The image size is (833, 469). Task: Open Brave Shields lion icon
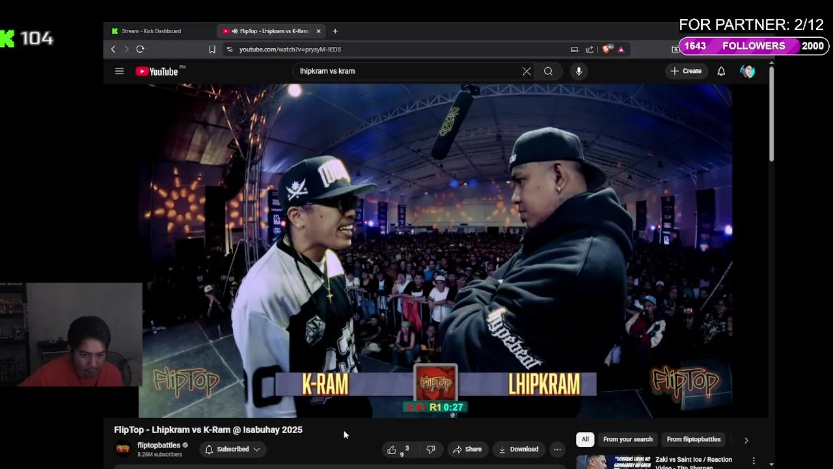[x=607, y=49]
